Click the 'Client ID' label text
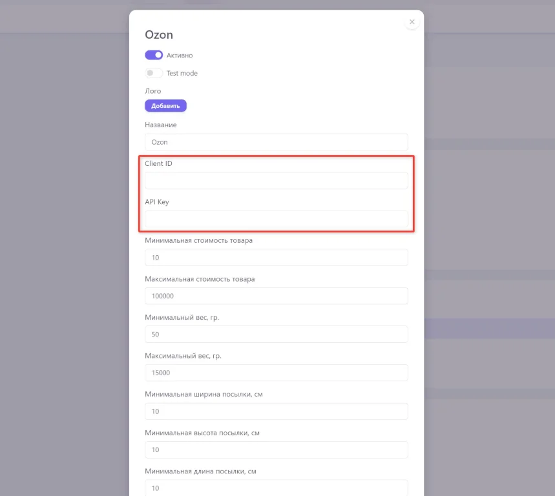The height and width of the screenshot is (496, 555). tap(158, 163)
